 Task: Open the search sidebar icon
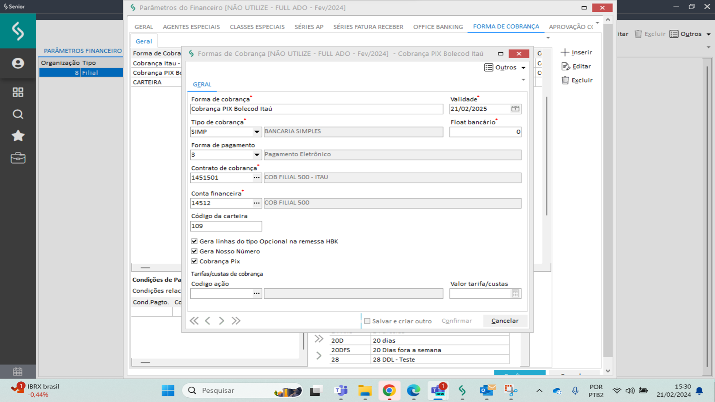click(18, 114)
